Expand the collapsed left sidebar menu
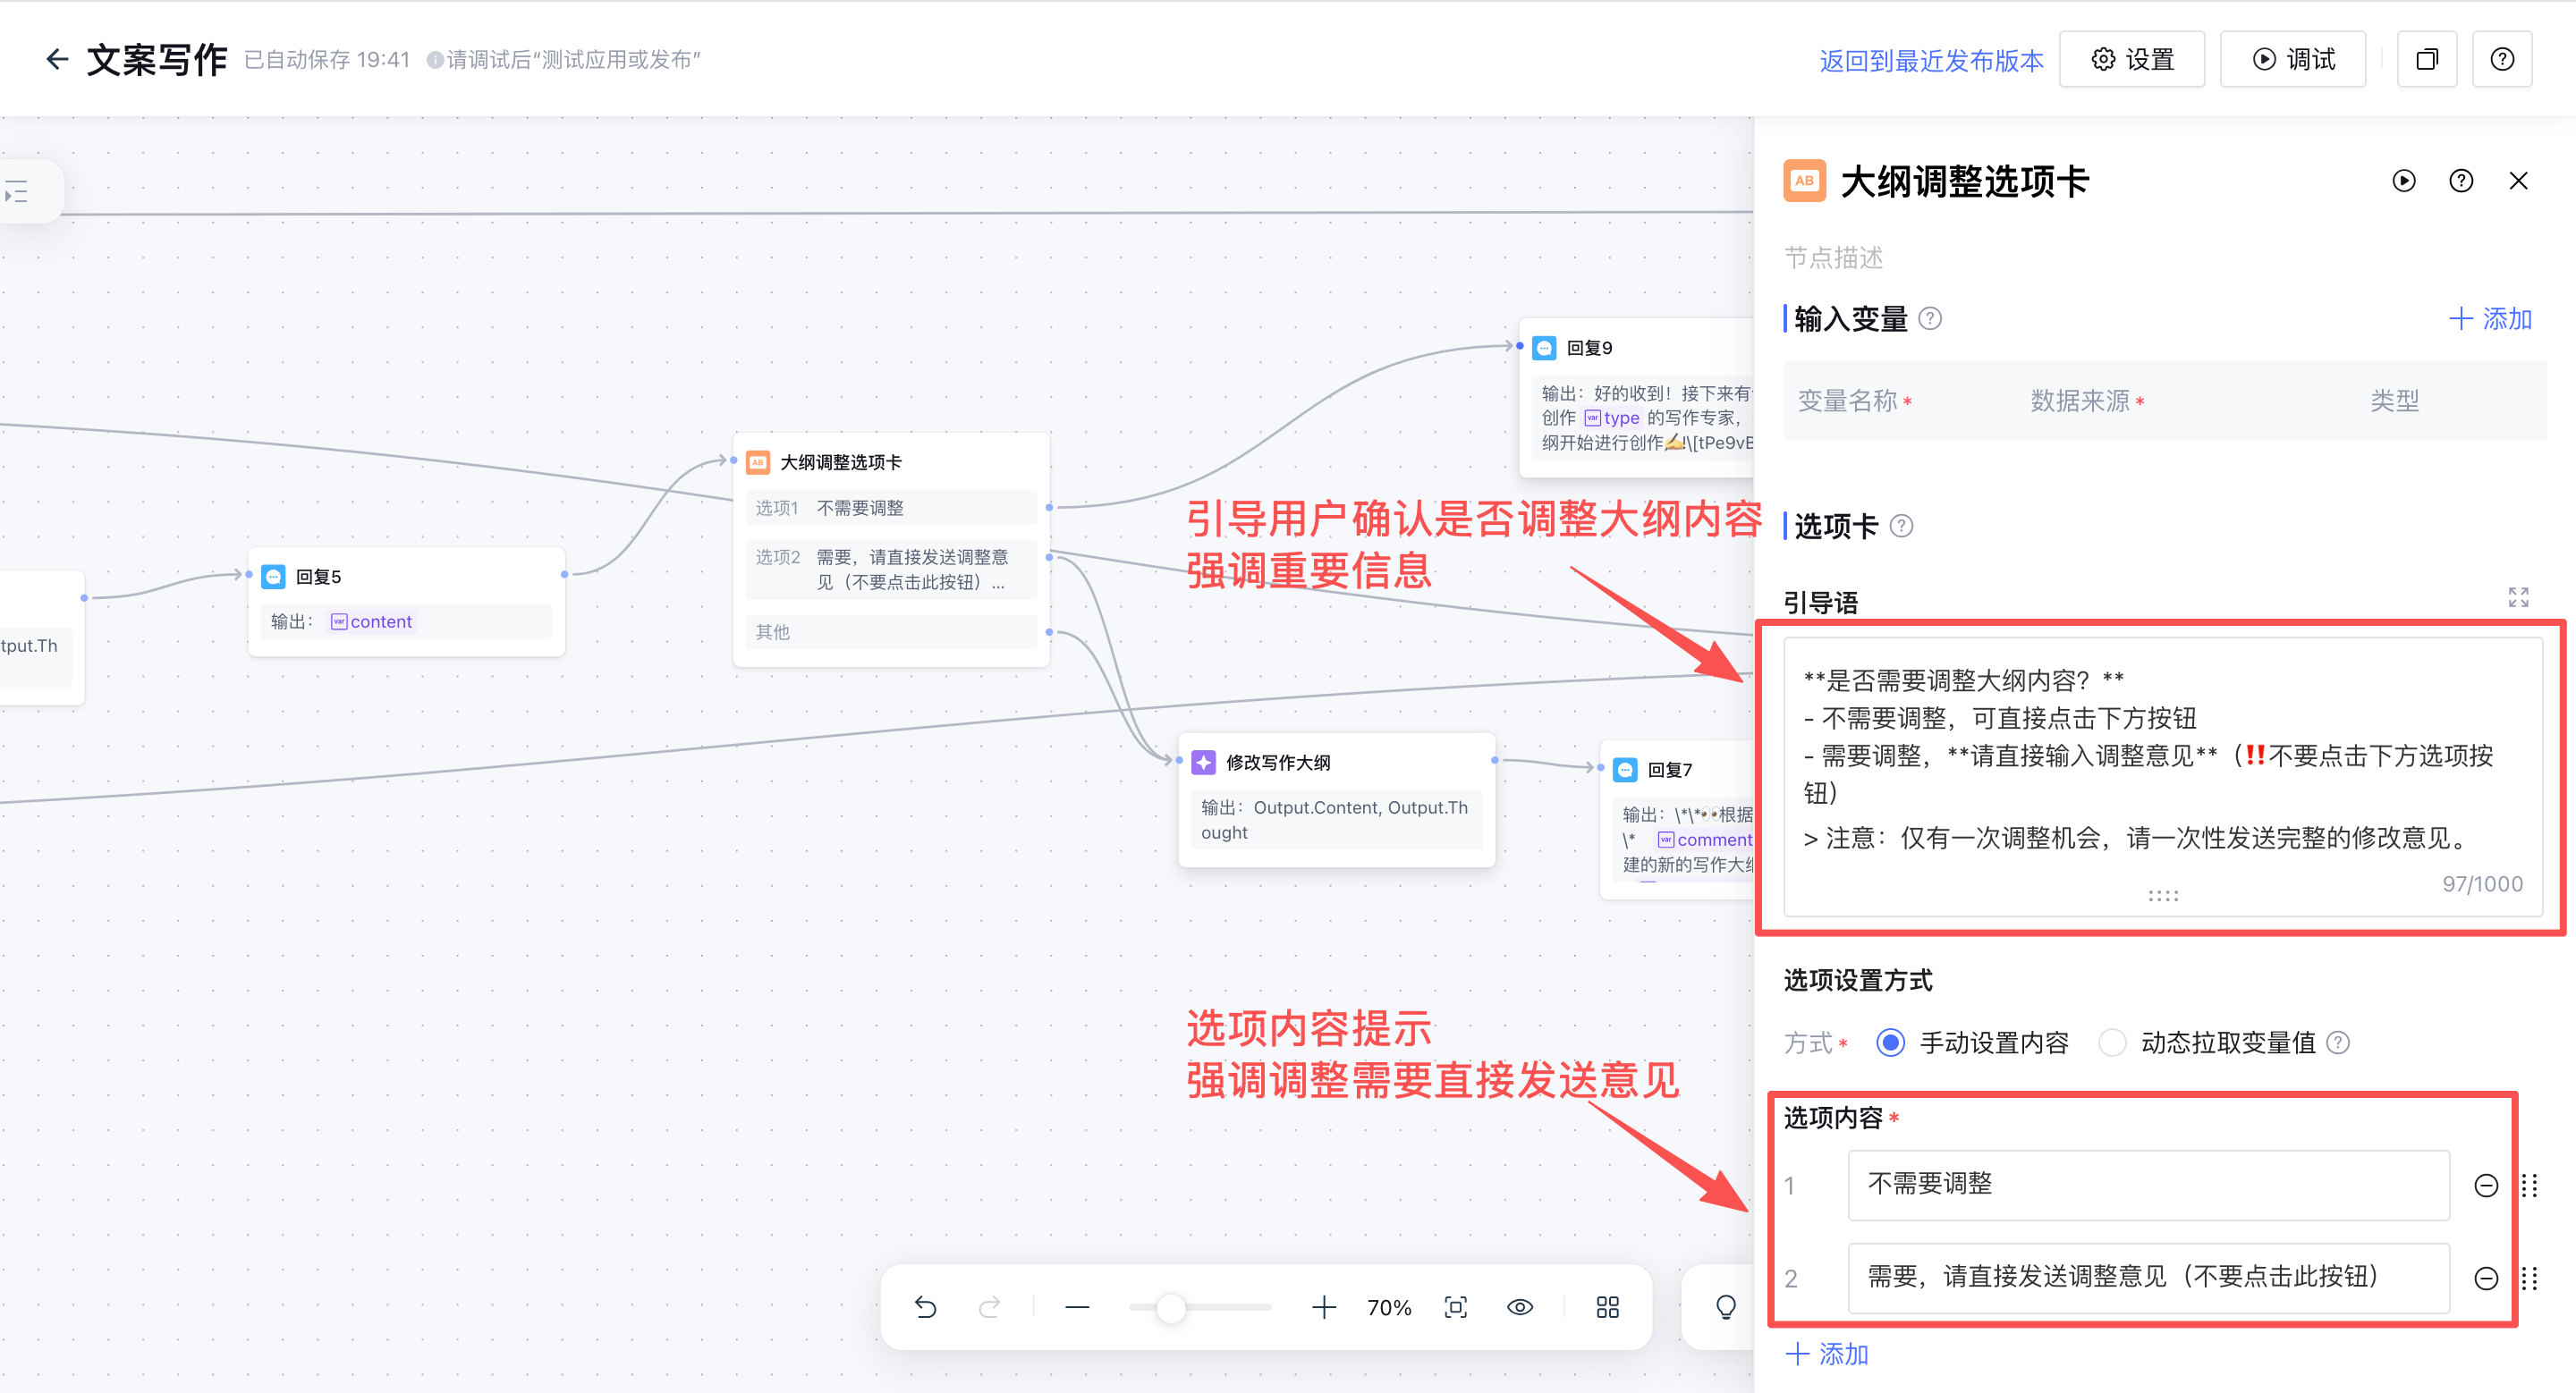 (17, 192)
